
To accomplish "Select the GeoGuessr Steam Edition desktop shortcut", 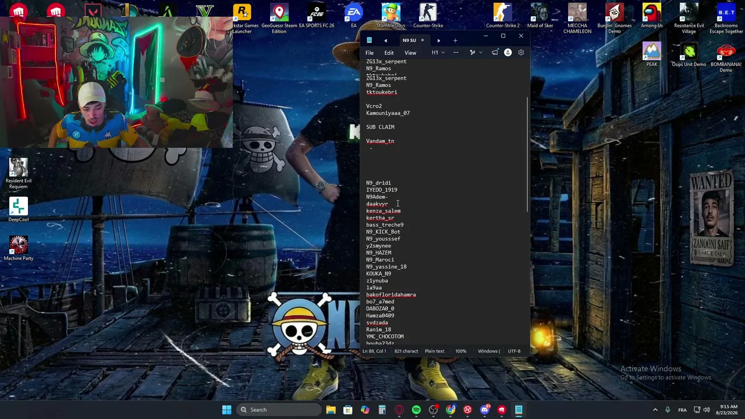I will [279, 19].
